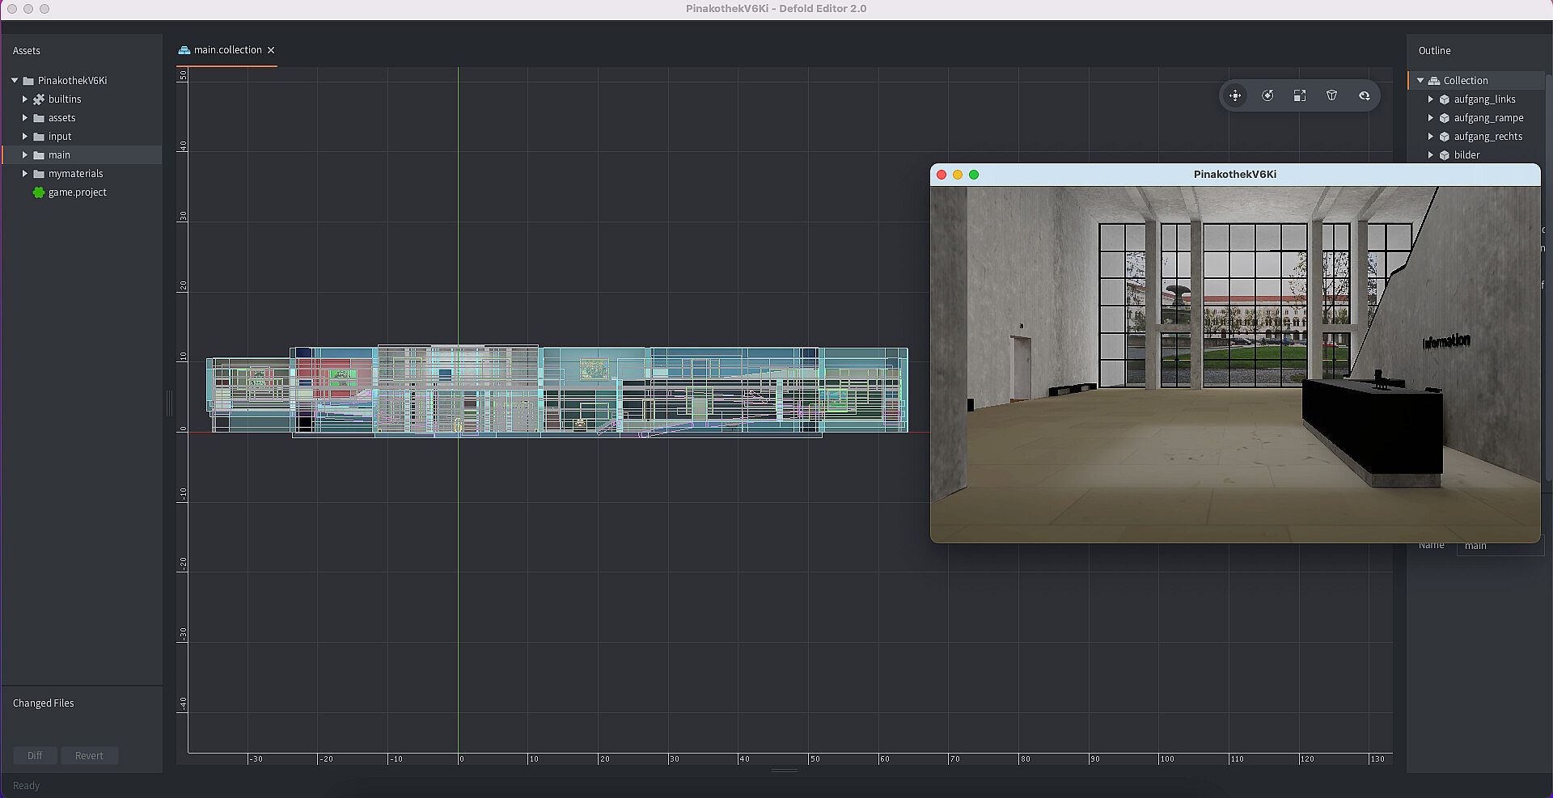Select the Move tool in viewport toolbar
1553x798 pixels.
coord(1235,96)
